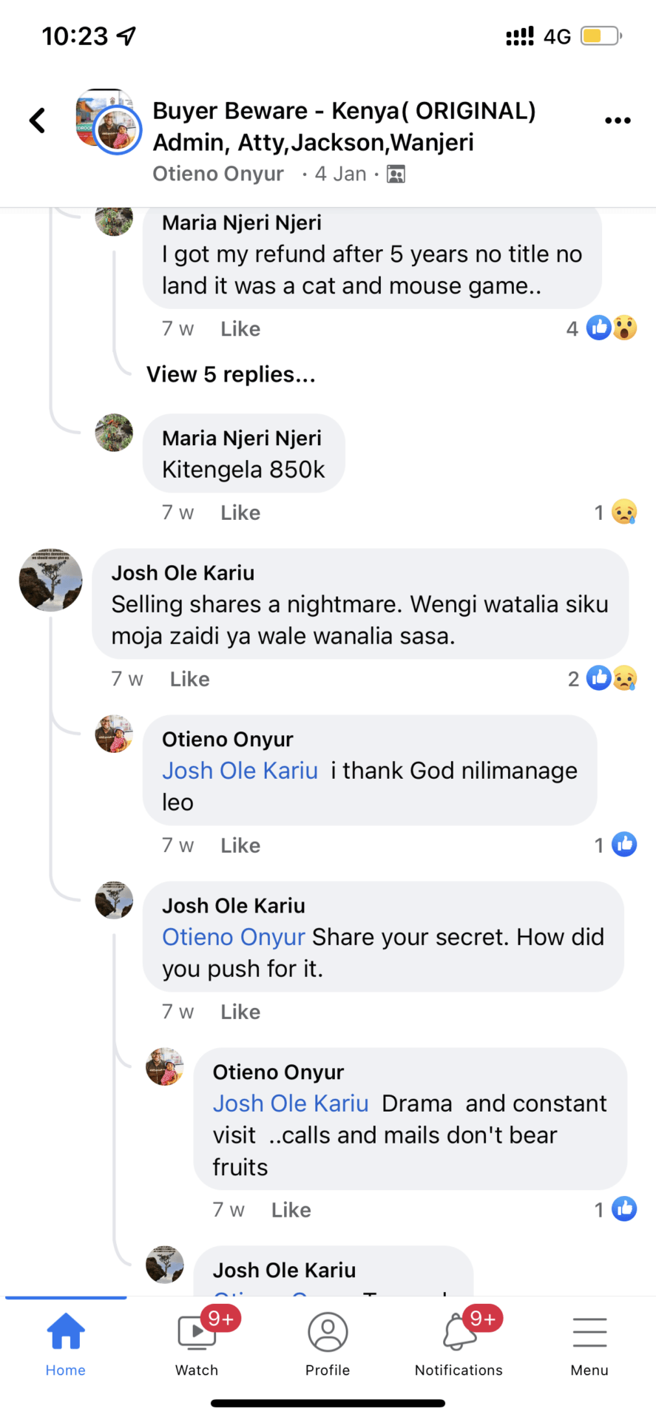Open the Home tab
Viewport: 656px width, 1420px height.
click(66, 1344)
